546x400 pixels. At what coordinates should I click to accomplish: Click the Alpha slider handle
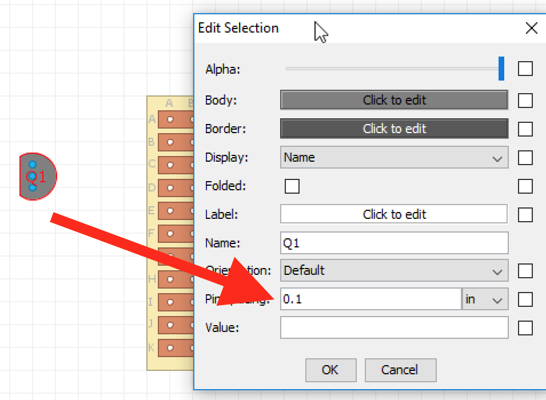click(x=501, y=69)
